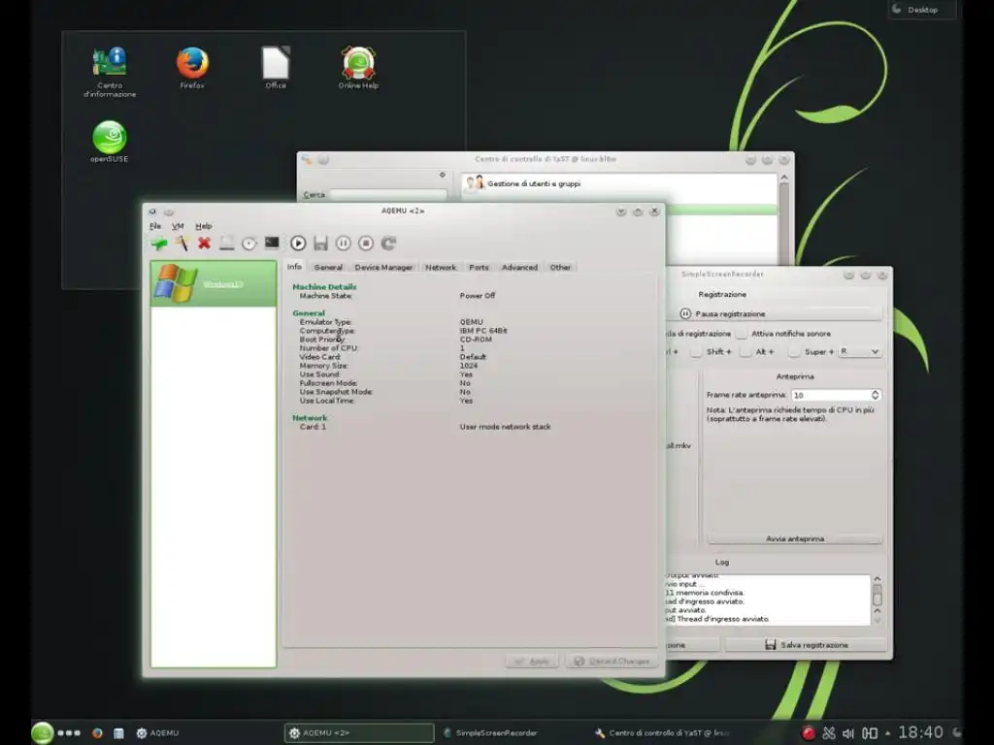Click Avvia anteprima button
The image size is (994, 745).
(795, 539)
